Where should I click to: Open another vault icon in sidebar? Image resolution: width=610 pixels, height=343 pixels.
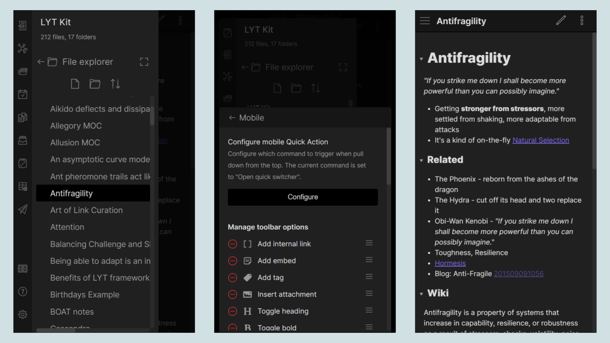pyautogui.click(x=23, y=269)
